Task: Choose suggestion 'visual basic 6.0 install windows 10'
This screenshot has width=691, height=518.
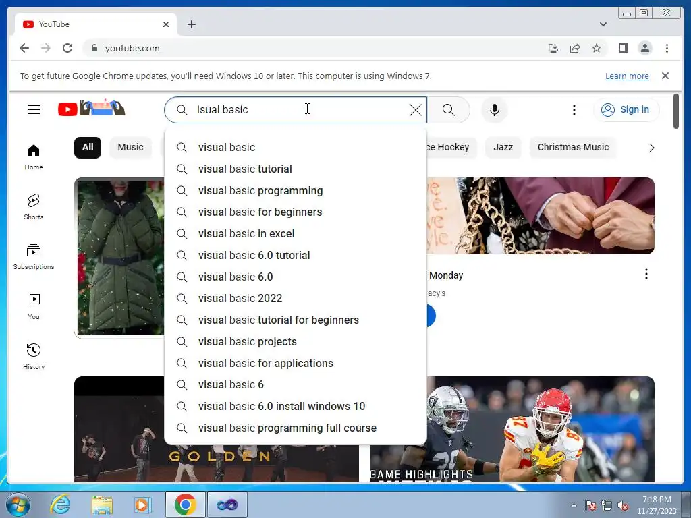Action: pos(296,406)
